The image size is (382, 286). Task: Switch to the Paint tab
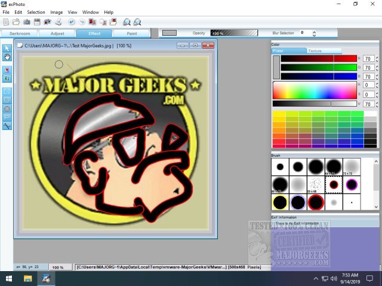coord(131,33)
